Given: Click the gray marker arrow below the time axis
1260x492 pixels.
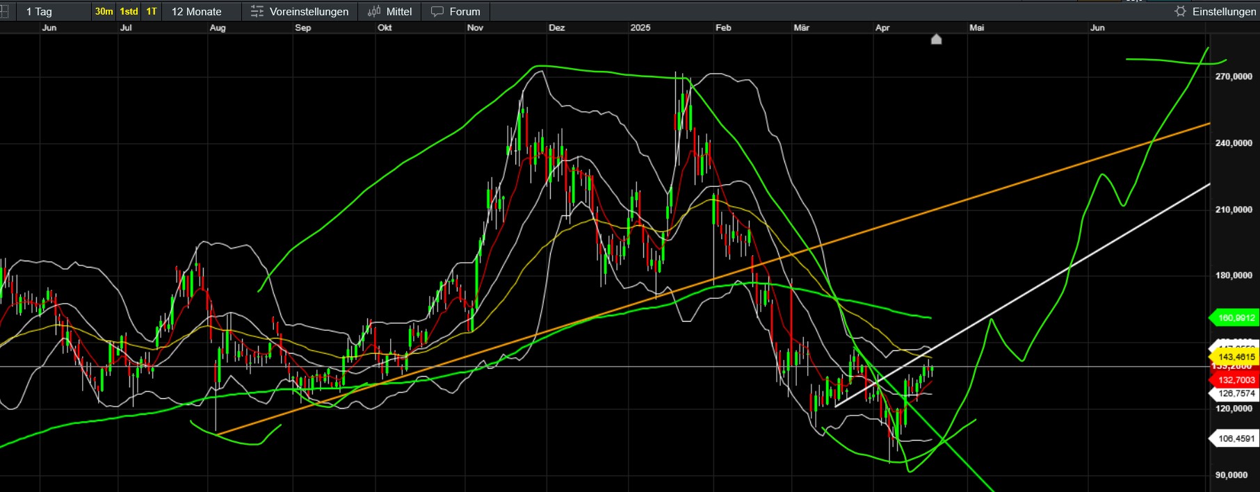Looking at the screenshot, I should (x=936, y=40).
